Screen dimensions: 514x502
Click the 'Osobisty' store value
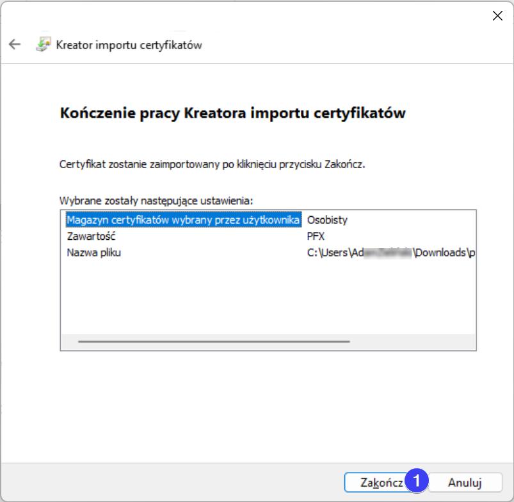click(x=327, y=220)
